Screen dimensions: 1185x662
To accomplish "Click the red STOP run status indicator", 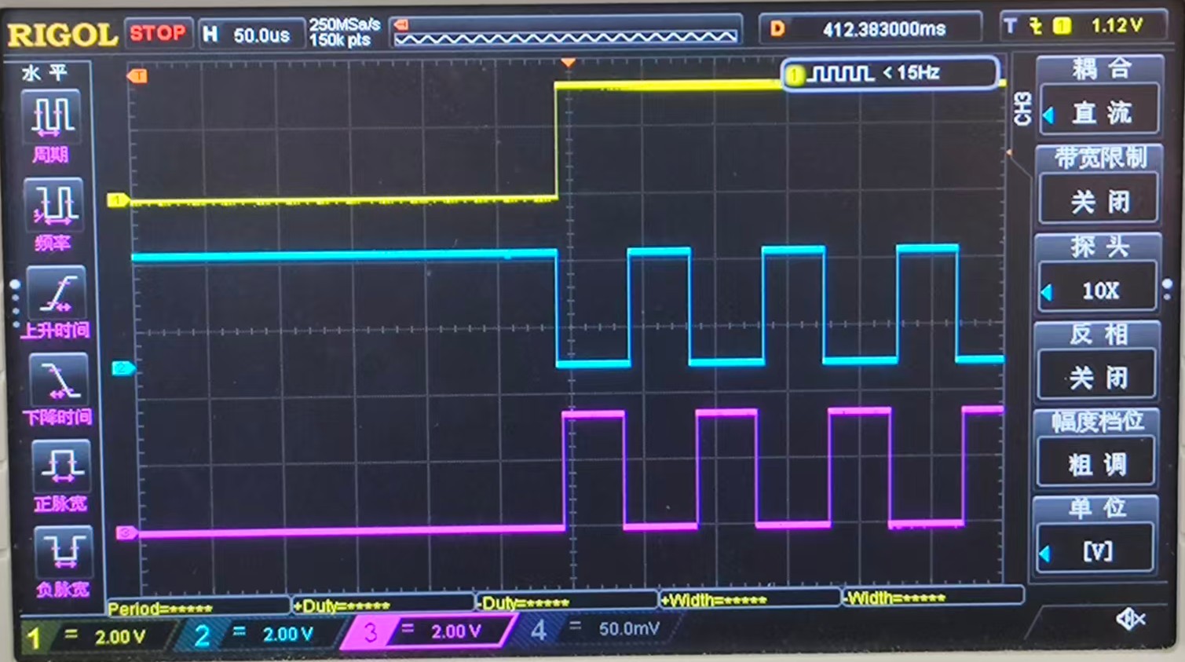I will [158, 33].
